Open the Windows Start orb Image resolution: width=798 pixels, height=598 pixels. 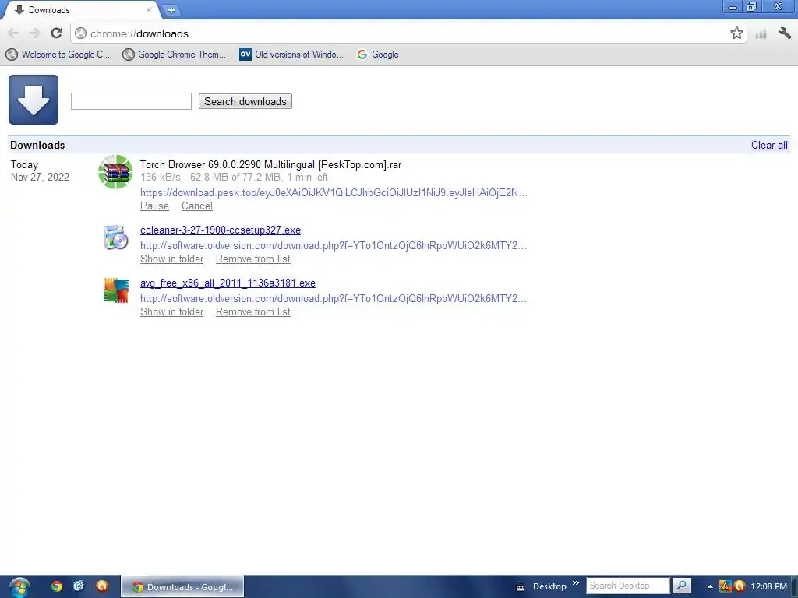19,587
